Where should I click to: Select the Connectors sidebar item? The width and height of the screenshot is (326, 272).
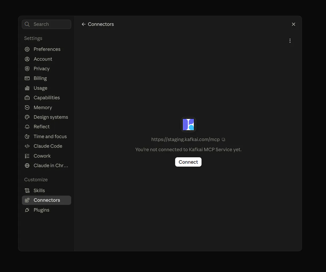point(46,200)
